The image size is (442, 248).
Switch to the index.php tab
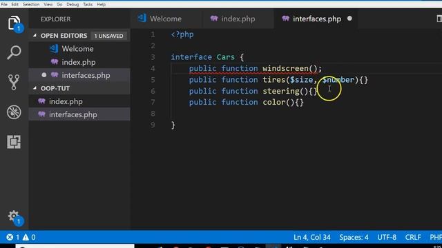pyautogui.click(x=238, y=19)
